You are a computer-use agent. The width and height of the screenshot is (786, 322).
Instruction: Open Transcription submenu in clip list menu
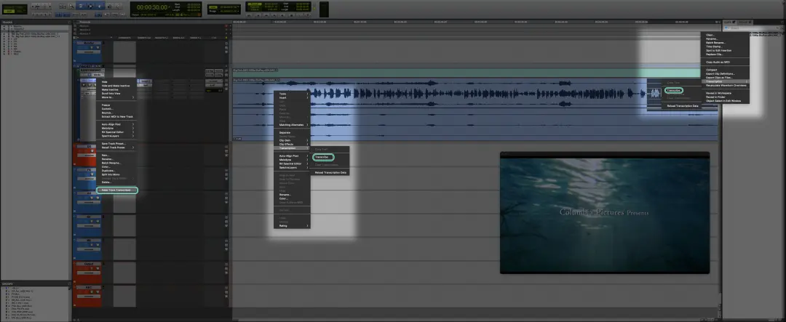[725, 81]
